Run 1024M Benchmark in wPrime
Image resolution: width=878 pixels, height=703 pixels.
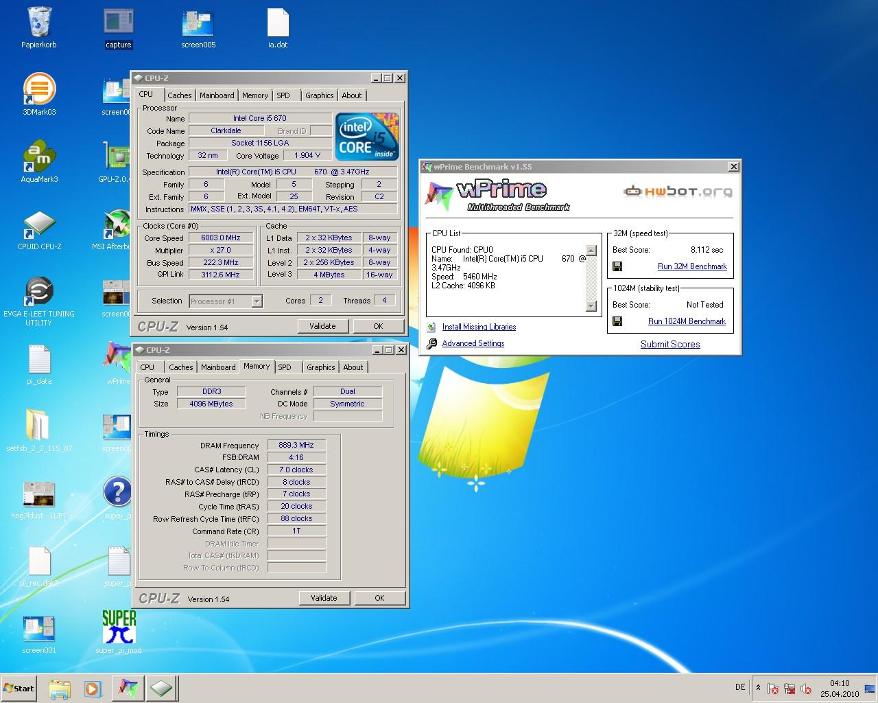click(687, 321)
